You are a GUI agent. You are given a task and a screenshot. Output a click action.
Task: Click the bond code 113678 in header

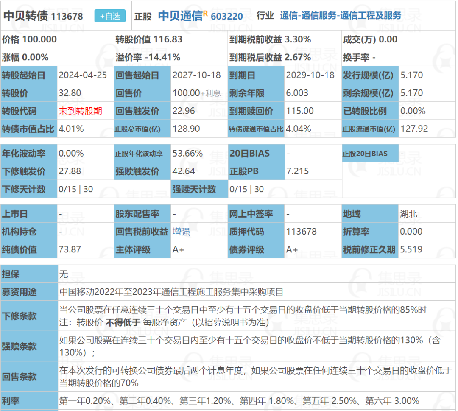pyautogui.click(x=67, y=17)
